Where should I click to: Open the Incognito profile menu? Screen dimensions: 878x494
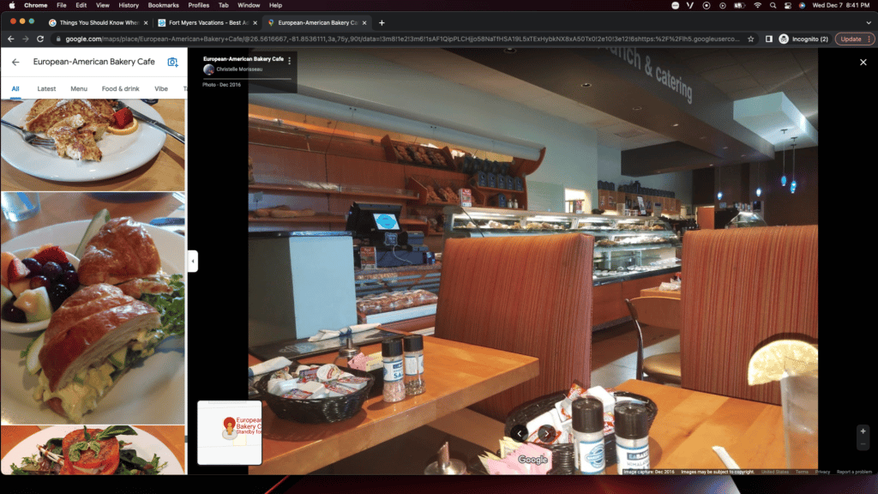coord(804,39)
